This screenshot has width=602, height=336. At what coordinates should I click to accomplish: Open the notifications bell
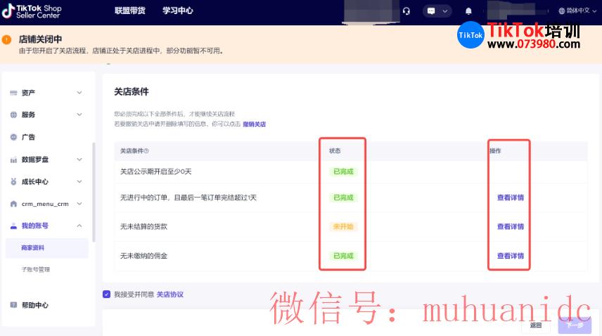coord(468,11)
